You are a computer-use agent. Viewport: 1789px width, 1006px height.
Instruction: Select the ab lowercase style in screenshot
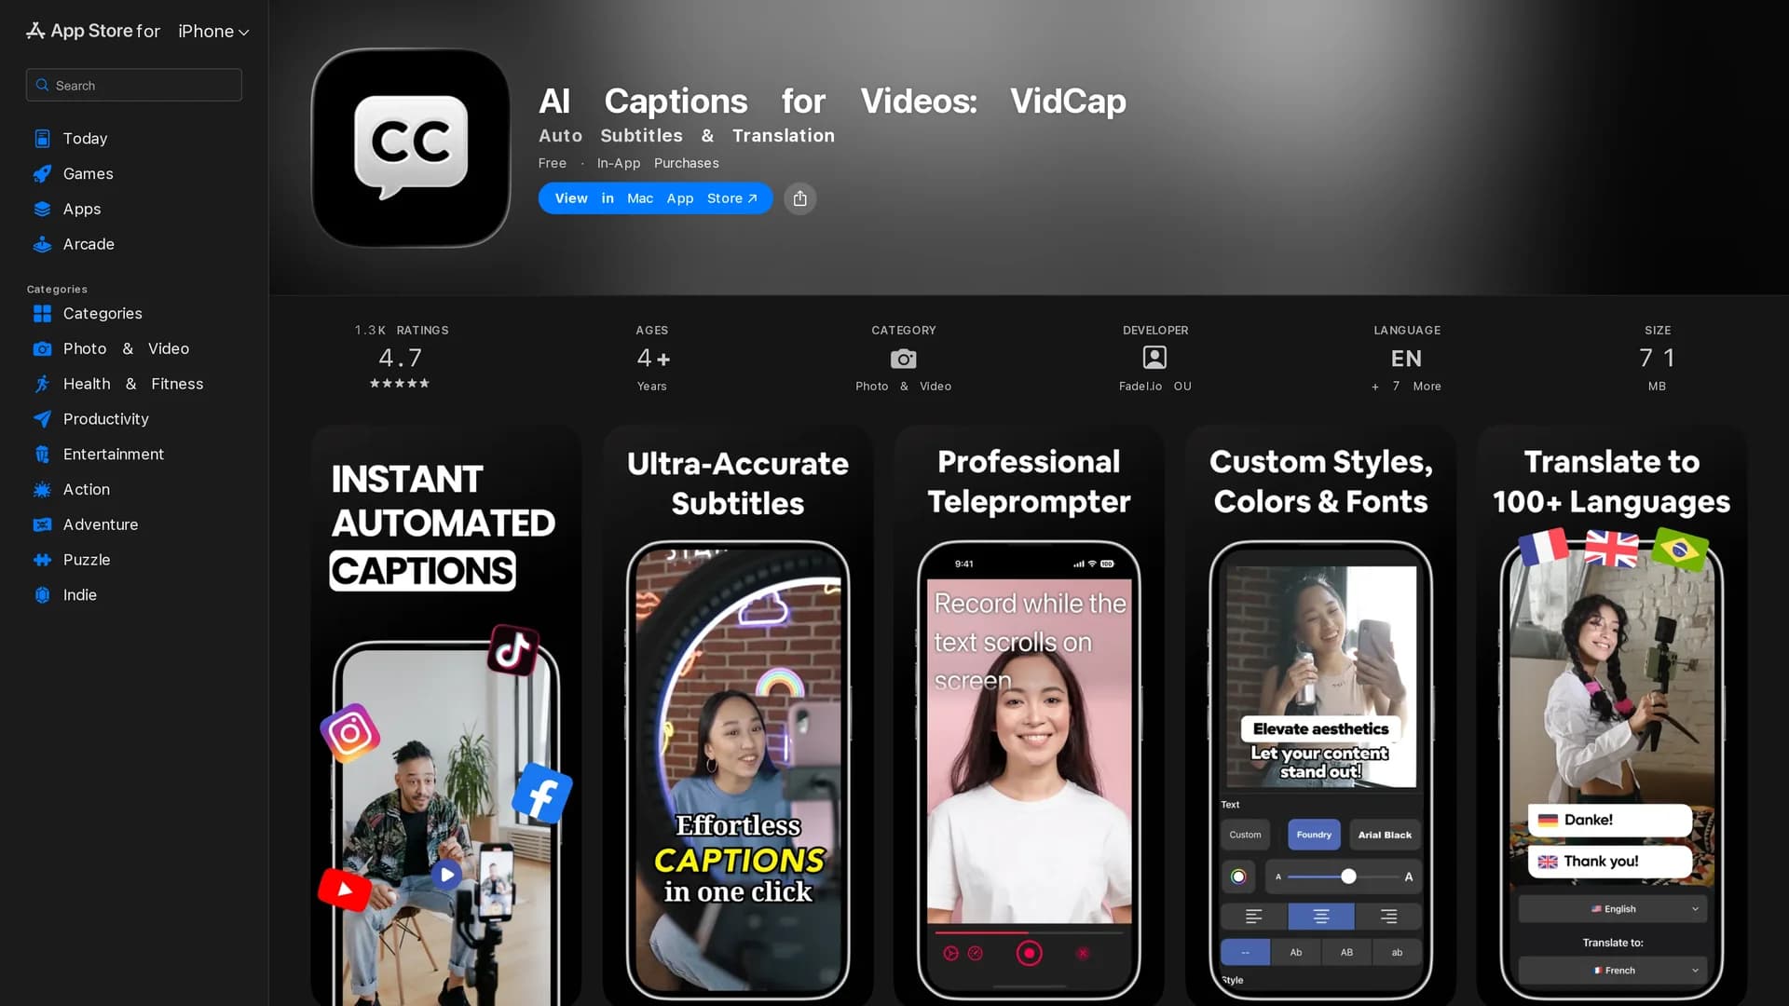[1397, 952]
